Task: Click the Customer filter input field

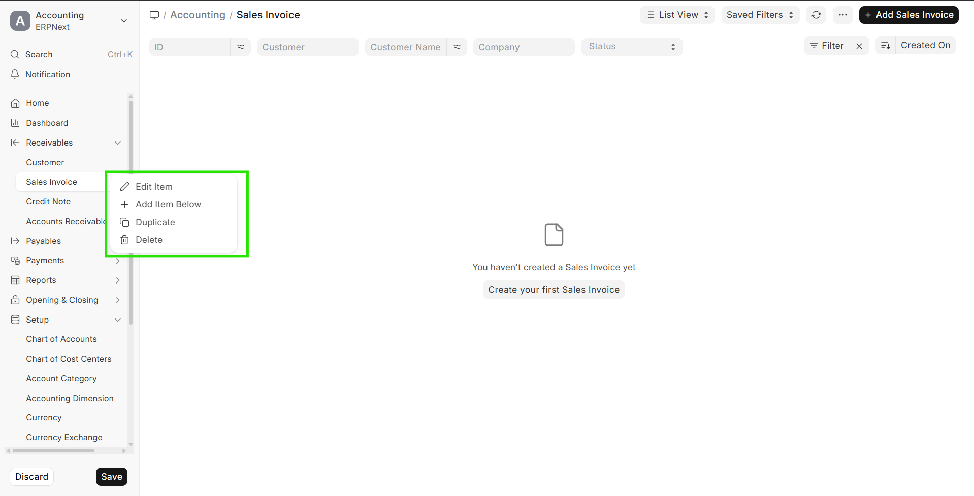Action: (x=308, y=47)
